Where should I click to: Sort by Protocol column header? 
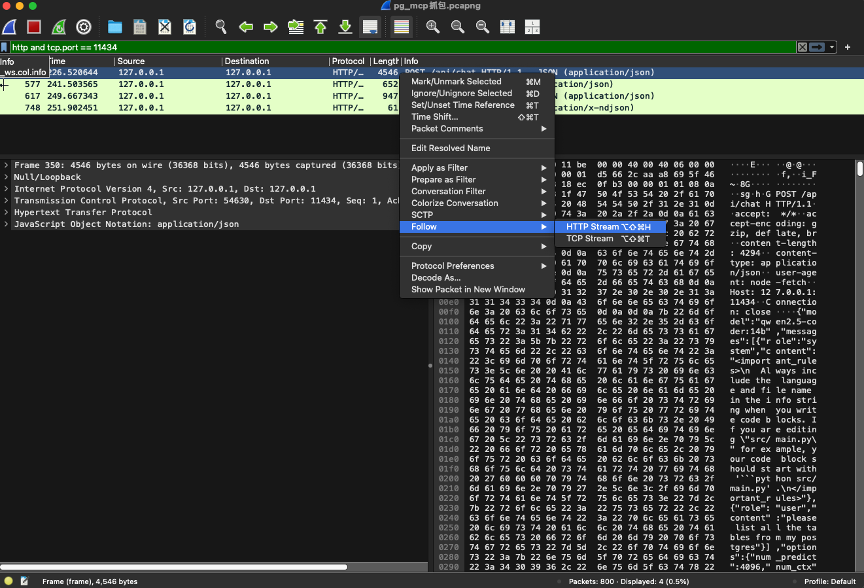[349, 61]
